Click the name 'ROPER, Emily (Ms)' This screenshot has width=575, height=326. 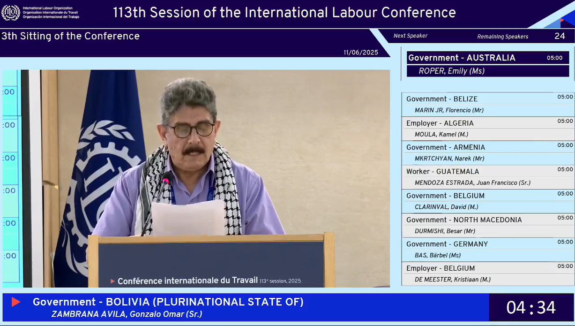point(451,71)
